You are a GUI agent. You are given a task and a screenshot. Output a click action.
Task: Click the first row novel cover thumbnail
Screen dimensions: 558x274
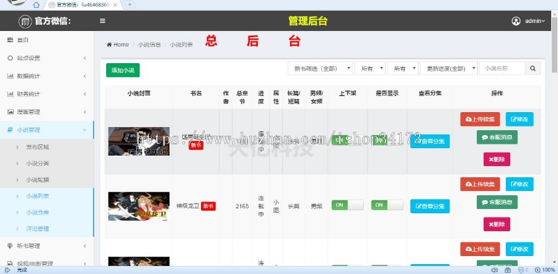click(x=139, y=141)
